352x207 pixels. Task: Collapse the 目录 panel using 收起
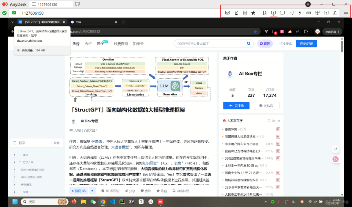click(56, 143)
